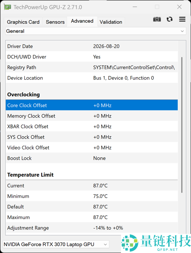This screenshot has height=253, width=191.
Task: Switch to the Graphics Card tab
Action: coord(23,22)
